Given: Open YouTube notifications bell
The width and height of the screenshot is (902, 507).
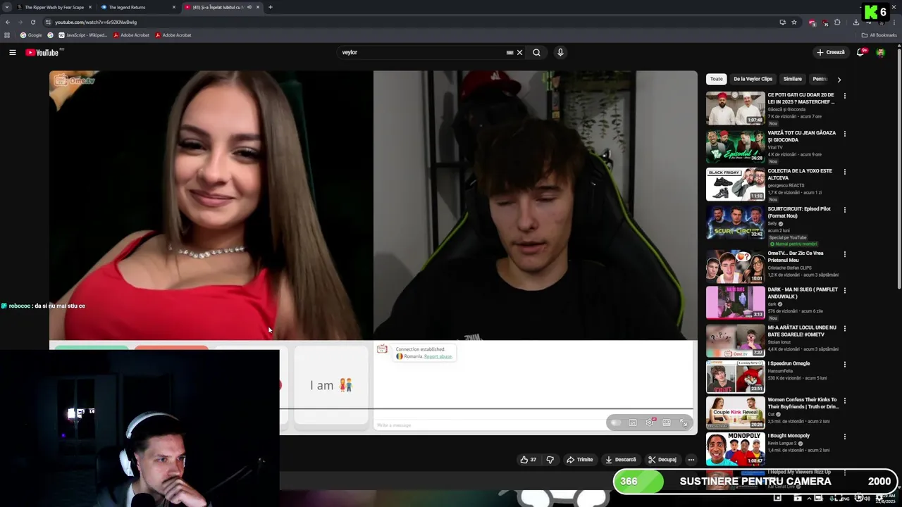Looking at the screenshot, I should coord(860,52).
